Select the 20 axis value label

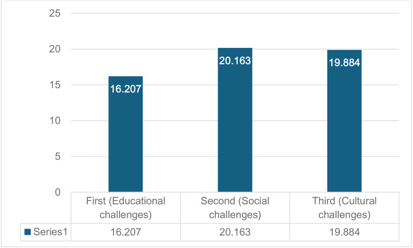coord(55,49)
